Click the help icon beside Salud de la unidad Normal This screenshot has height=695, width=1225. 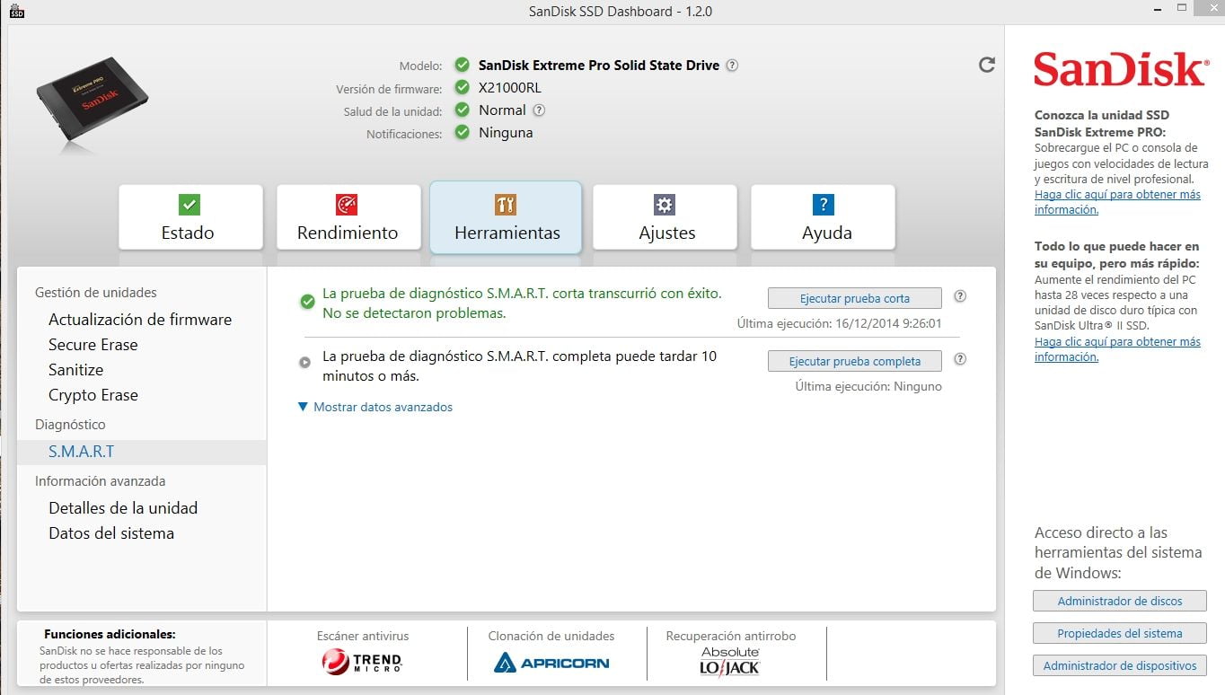click(x=539, y=110)
